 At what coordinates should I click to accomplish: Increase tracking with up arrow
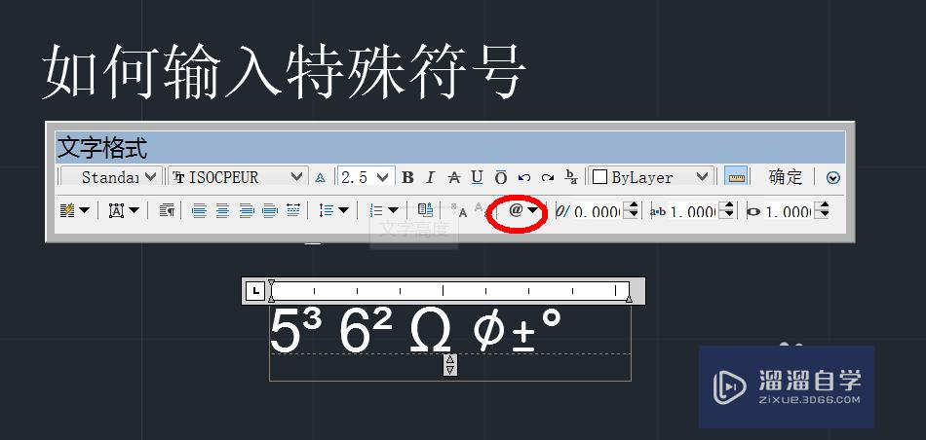coord(729,205)
